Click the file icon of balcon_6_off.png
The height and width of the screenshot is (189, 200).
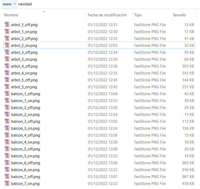[x=7, y=163]
